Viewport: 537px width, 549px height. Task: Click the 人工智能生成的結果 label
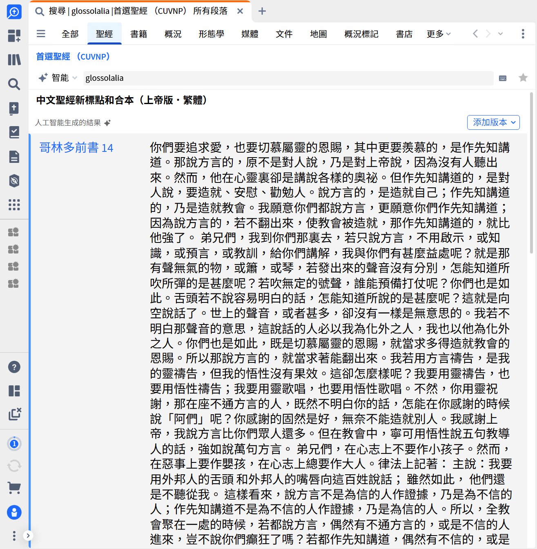pyautogui.click(x=68, y=122)
